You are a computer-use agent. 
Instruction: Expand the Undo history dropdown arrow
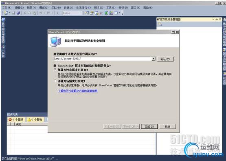click(45, 13)
